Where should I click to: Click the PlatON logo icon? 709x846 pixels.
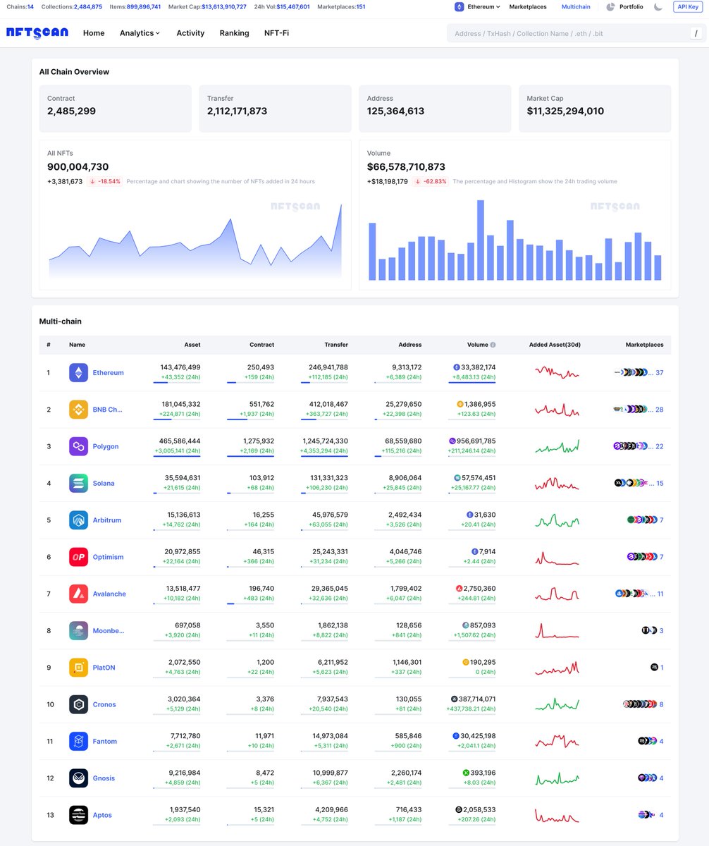coord(78,668)
